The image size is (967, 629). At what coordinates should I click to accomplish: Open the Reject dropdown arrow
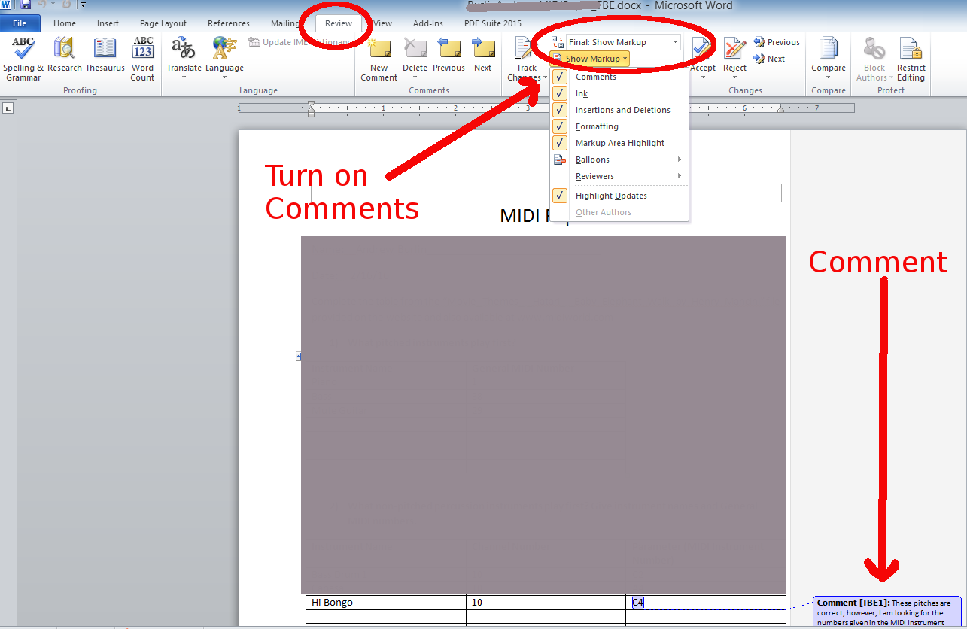pyautogui.click(x=735, y=77)
